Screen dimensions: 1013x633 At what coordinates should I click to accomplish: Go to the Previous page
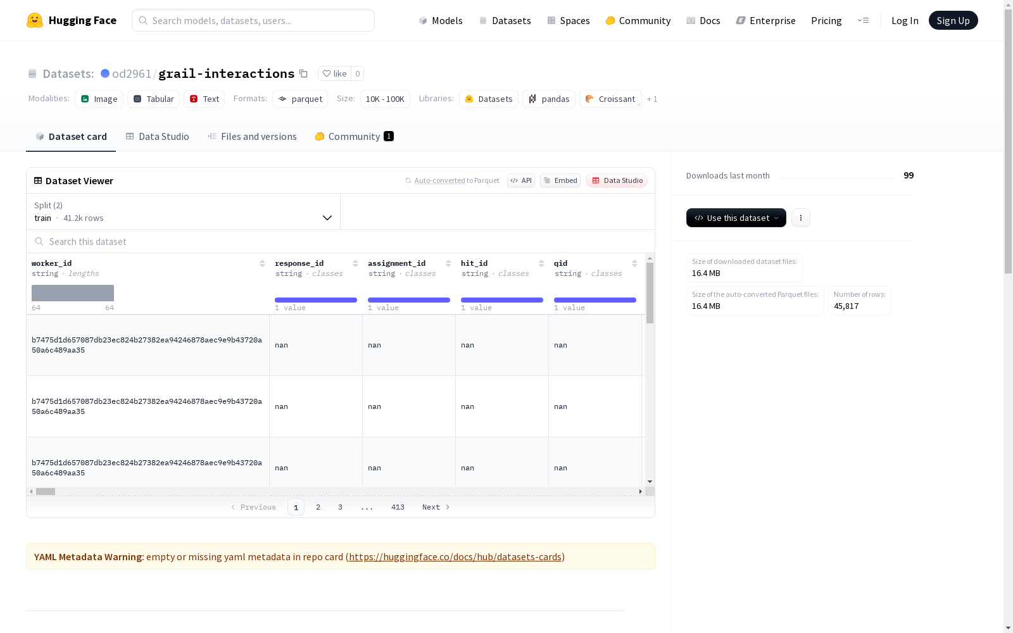(x=253, y=507)
